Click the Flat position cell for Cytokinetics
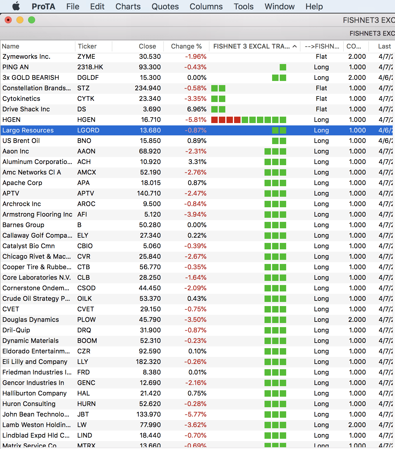This screenshot has width=395, height=449. tap(322, 99)
